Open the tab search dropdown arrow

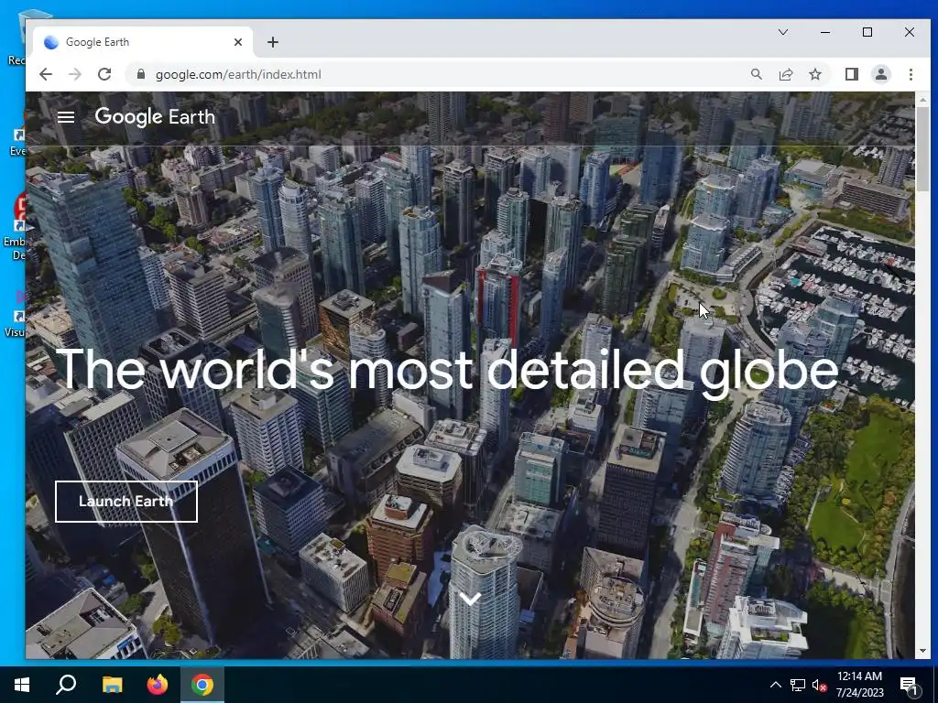(x=782, y=32)
